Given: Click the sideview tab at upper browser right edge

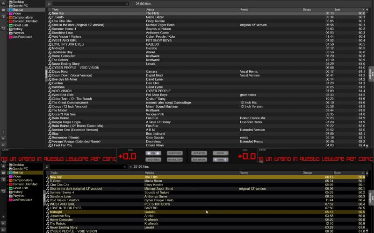Looking at the screenshot, I should pyautogui.click(x=371, y=74).
